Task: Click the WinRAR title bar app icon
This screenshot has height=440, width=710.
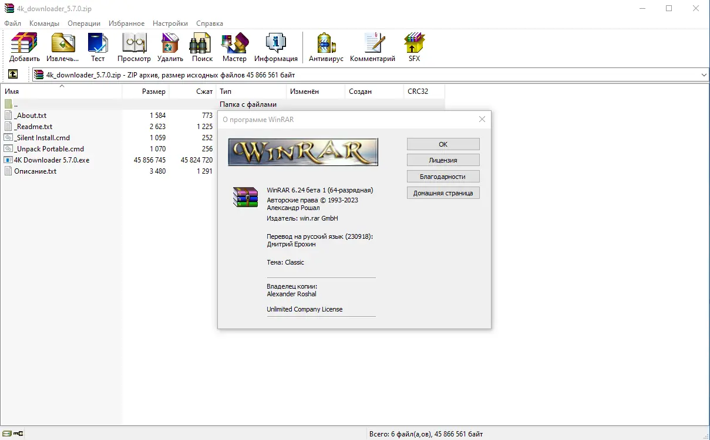Action: pos(8,9)
